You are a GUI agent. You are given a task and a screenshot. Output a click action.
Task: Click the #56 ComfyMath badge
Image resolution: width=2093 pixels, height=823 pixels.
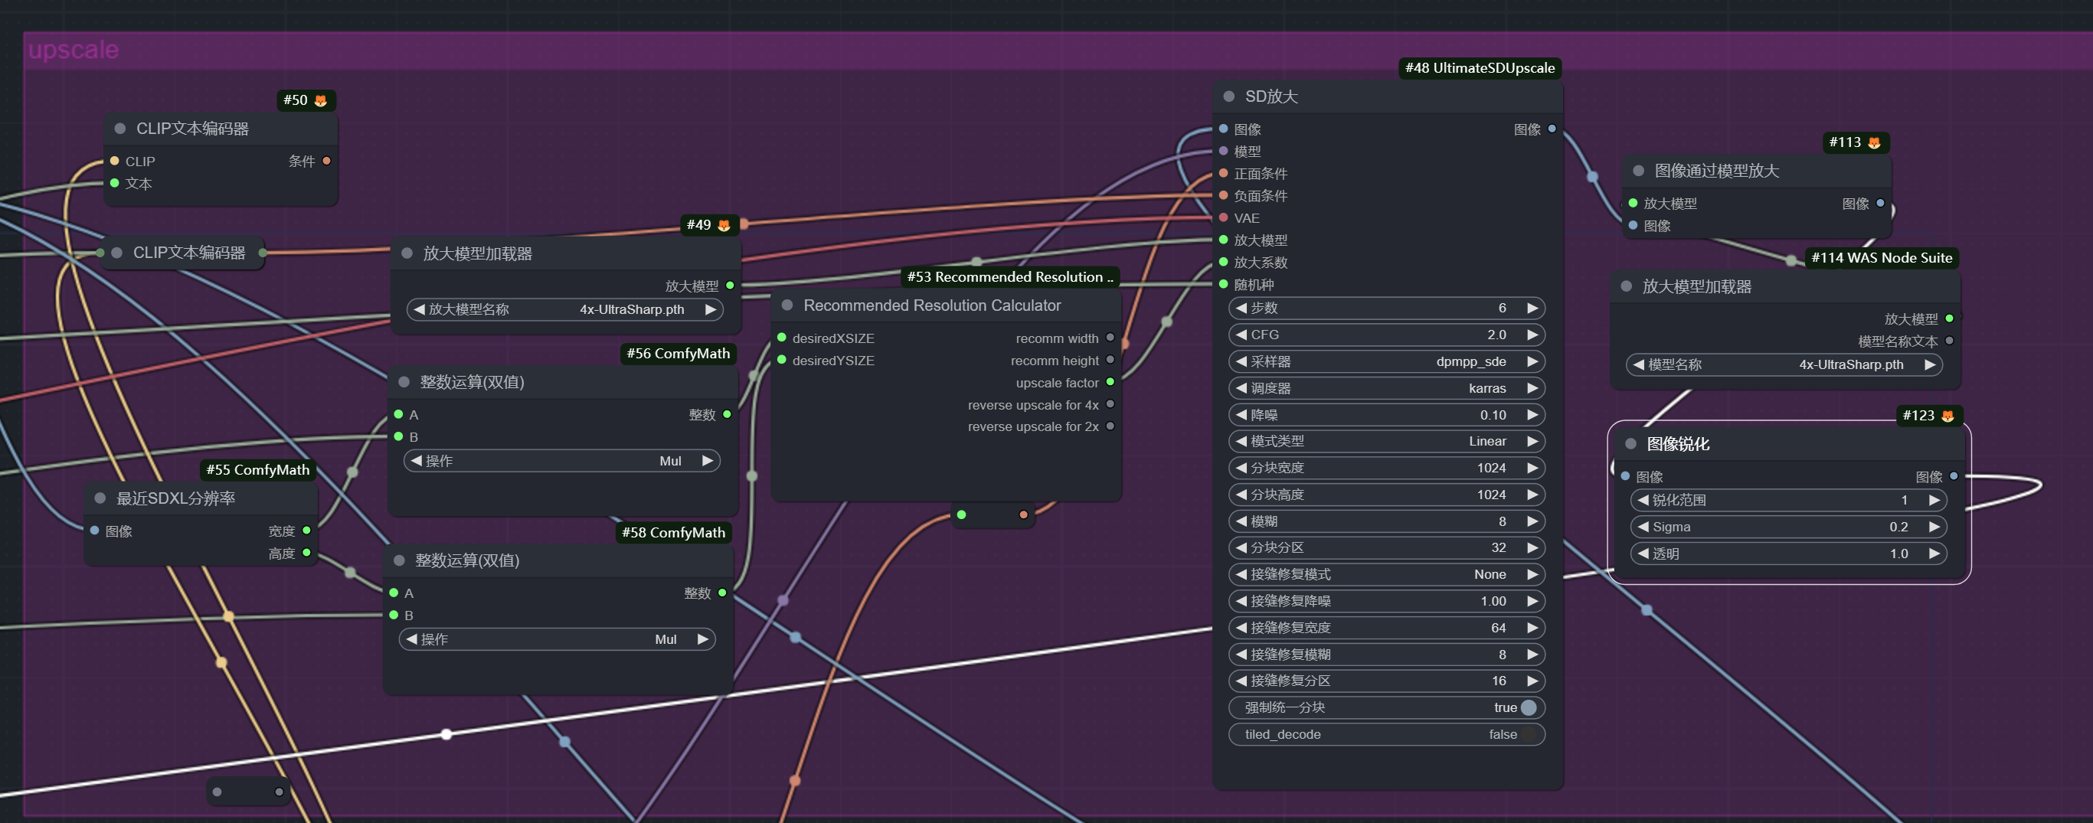pyautogui.click(x=679, y=354)
